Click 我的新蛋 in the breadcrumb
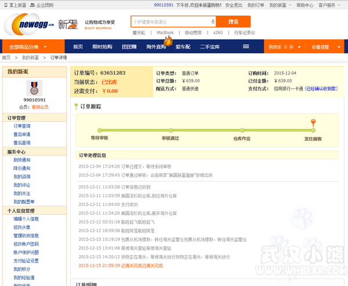Viewport: 348px width, 286px height. [x=30, y=57]
